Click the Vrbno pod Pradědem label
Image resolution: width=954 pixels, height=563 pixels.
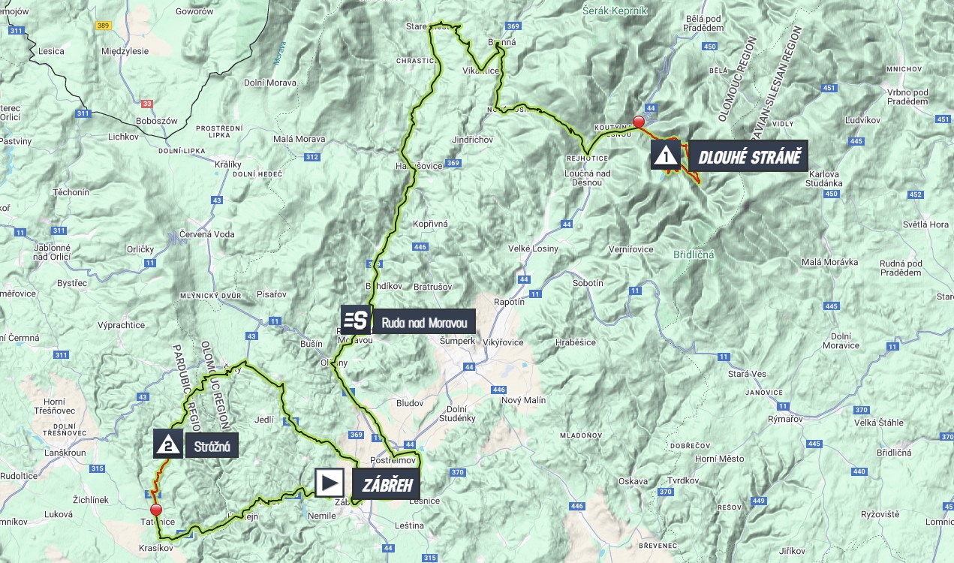(907, 96)
